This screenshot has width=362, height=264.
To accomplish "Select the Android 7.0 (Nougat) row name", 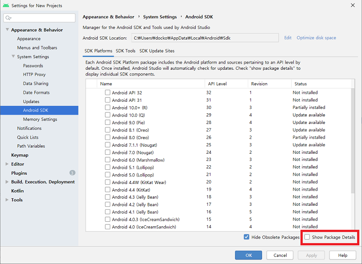I will (x=133, y=152).
